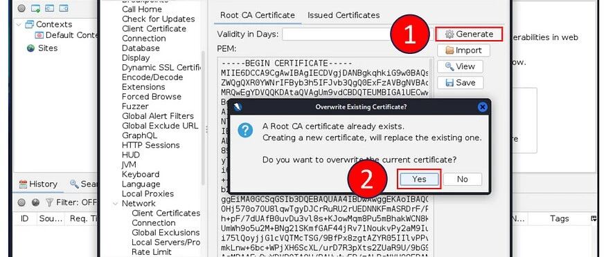Open the History filter funnel icon
The image size is (606, 257).
49,202
